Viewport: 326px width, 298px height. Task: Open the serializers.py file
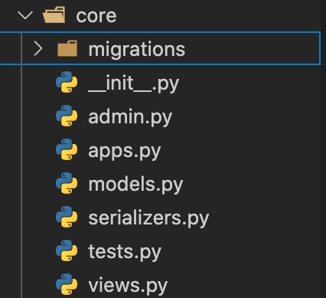(148, 218)
